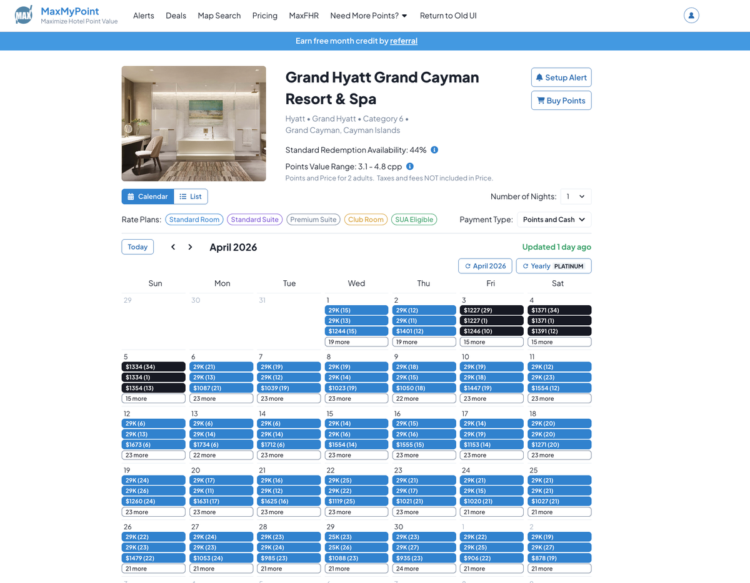The width and height of the screenshot is (750, 583).
Task: Click info icon beside Standard Redemption Availability
Action: point(434,150)
